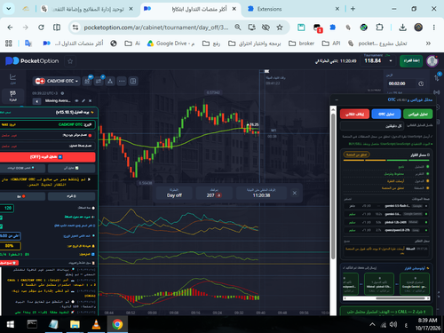The height and width of the screenshot is (333, 444).
Task: Edit the 80% minimum payout field
Action: pyautogui.click(x=10, y=246)
